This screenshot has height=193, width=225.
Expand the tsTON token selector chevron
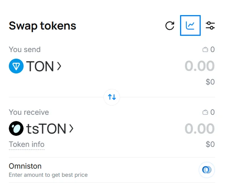(x=71, y=128)
